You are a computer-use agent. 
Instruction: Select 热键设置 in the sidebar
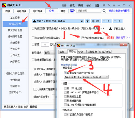point(15,43)
